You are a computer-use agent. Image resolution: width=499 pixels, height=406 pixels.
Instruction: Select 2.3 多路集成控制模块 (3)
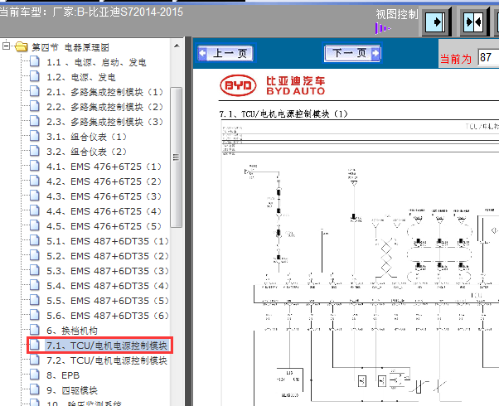coord(105,122)
